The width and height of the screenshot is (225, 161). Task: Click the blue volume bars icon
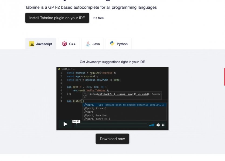click(152, 125)
